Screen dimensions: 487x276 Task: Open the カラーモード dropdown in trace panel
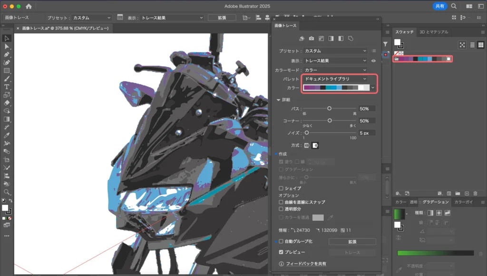[x=336, y=70]
